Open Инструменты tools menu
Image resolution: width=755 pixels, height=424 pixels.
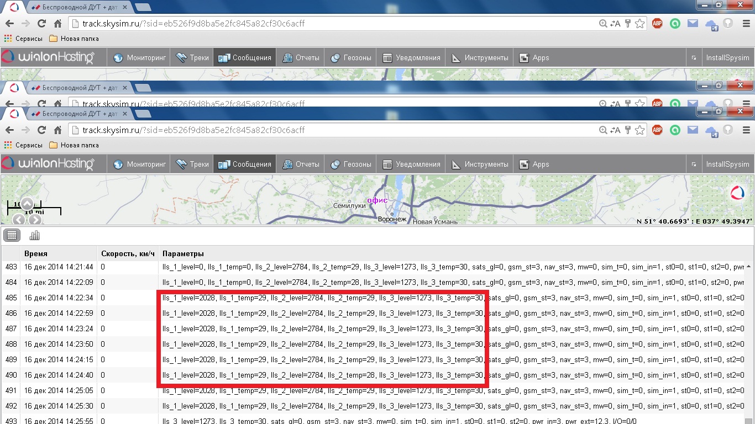[480, 165]
